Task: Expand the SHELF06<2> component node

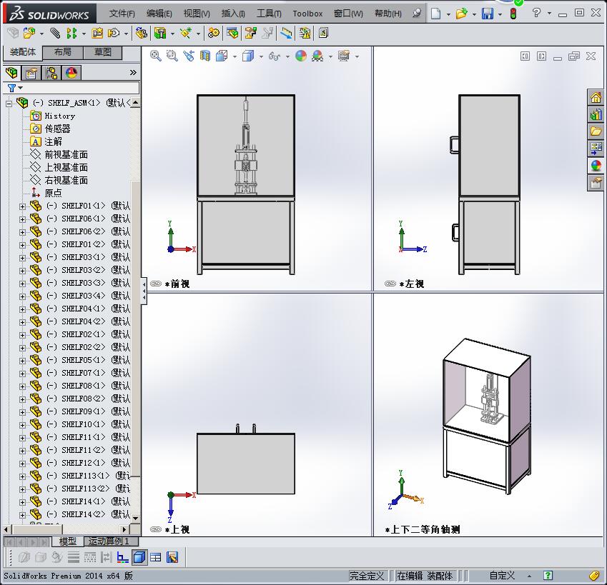Action: tap(22, 232)
